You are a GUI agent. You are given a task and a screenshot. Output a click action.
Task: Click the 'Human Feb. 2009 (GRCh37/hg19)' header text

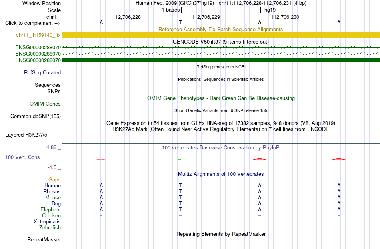tap(175, 3)
